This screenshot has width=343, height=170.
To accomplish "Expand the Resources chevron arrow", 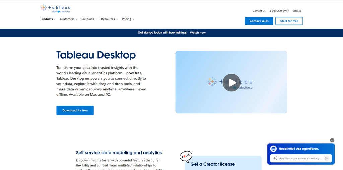I will pos(117,19).
